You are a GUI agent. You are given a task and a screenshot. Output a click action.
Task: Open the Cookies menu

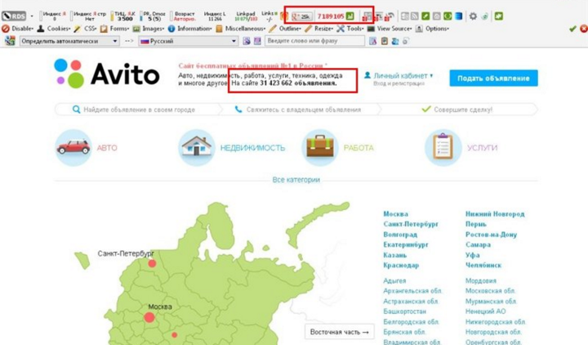pyautogui.click(x=54, y=29)
